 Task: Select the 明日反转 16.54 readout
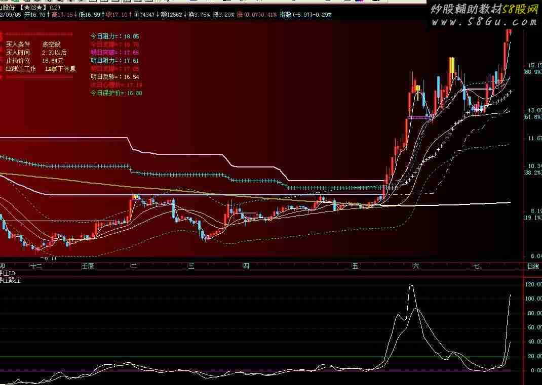[115, 77]
